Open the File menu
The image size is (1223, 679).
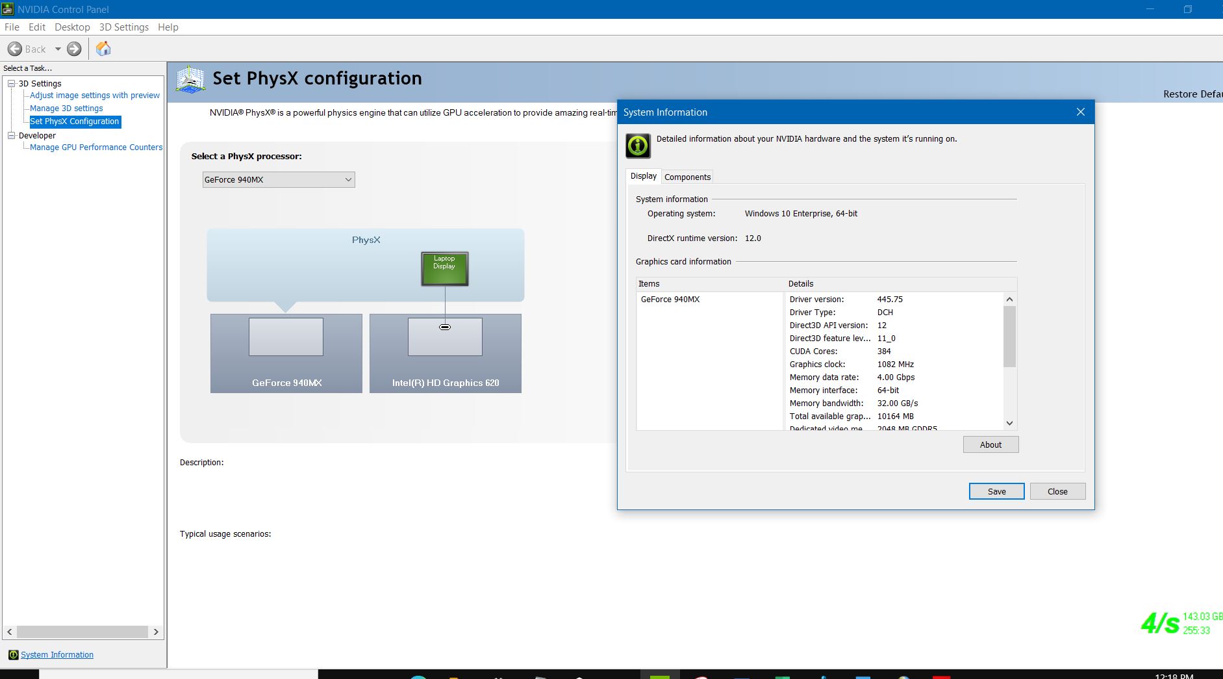(12, 27)
